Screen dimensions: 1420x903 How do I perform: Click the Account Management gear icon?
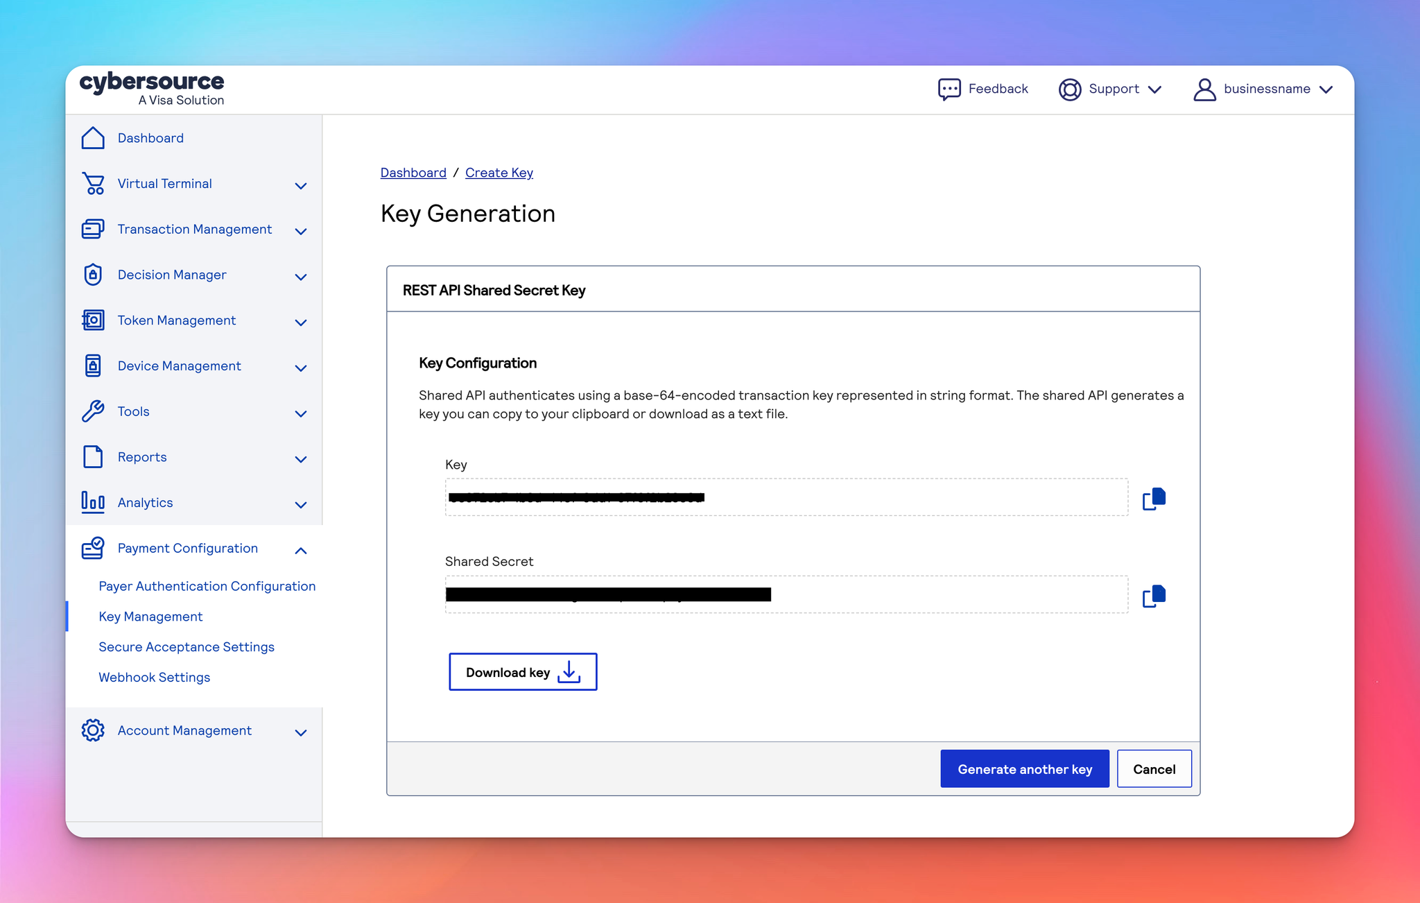93,730
